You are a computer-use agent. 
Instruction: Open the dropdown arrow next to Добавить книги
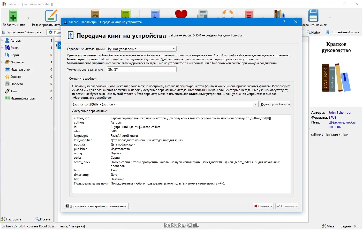click(x=28, y=18)
